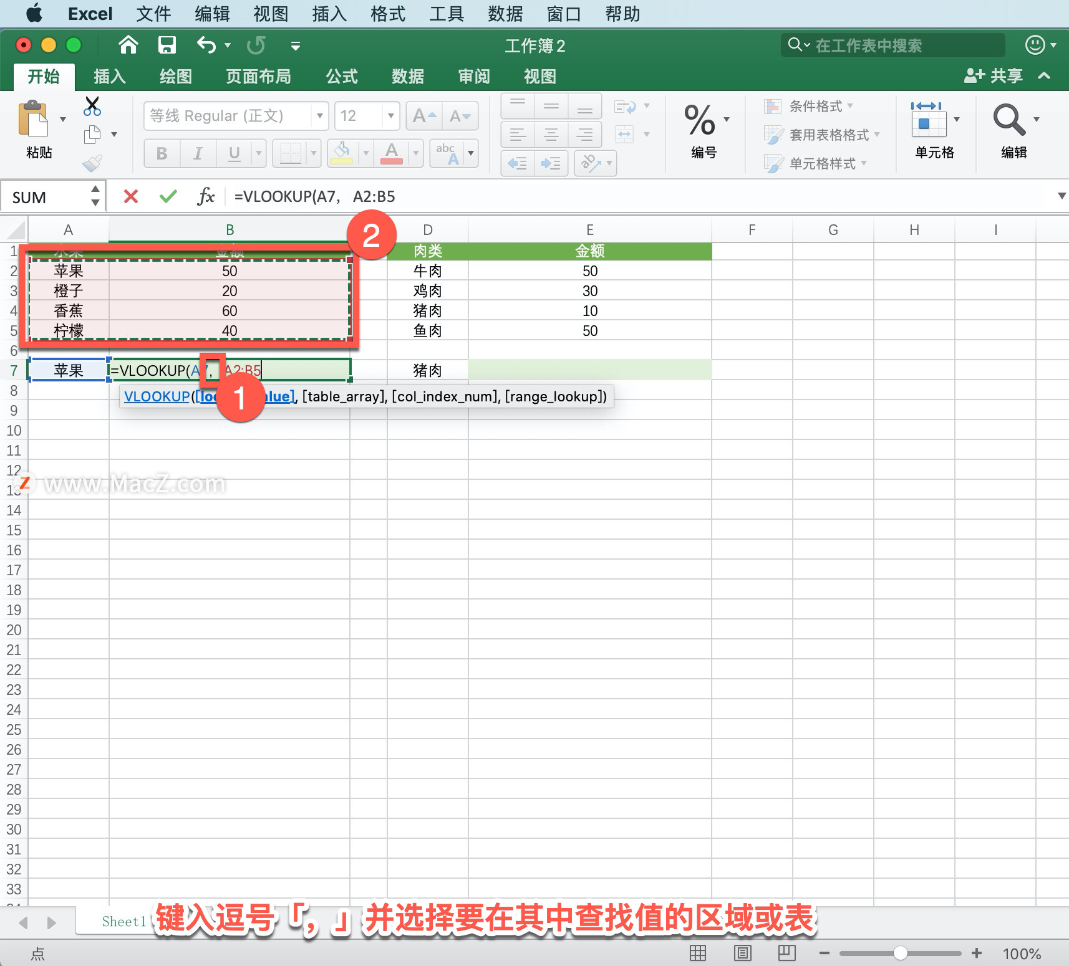Click the borders grid icon
Screen dimensions: 1069x966
[290, 153]
